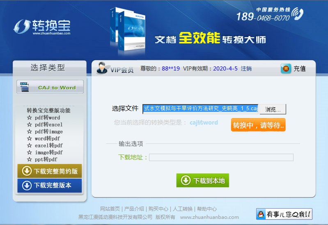This screenshot has width=328, height=225.
Task: Click the 浏览... browse button
Action: [273, 109]
